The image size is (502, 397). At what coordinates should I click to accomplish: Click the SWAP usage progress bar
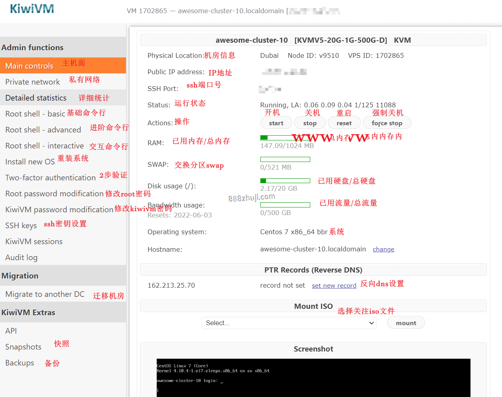285,159
